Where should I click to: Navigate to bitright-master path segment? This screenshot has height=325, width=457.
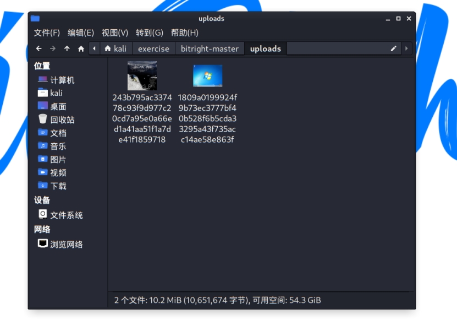pos(210,48)
